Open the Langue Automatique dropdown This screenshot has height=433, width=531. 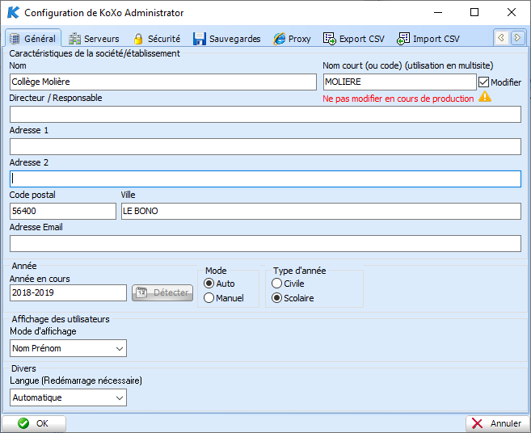pyautogui.click(x=68, y=397)
